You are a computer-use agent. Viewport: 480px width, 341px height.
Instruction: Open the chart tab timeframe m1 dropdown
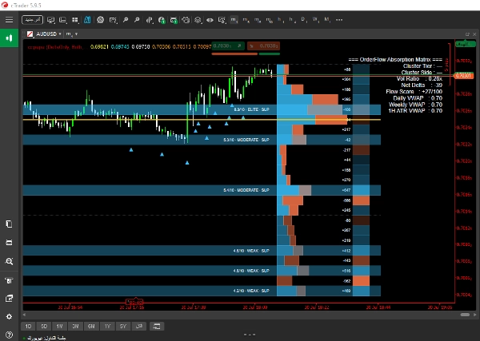click(x=72, y=34)
